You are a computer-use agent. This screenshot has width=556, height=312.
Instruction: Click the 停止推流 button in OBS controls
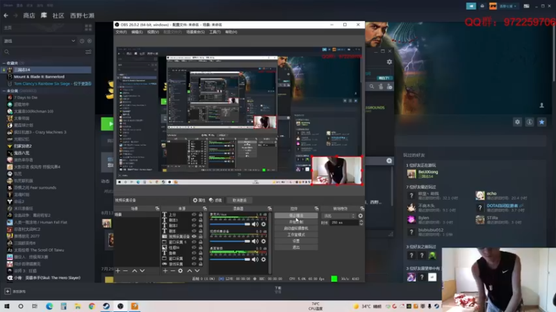click(296, 216)
